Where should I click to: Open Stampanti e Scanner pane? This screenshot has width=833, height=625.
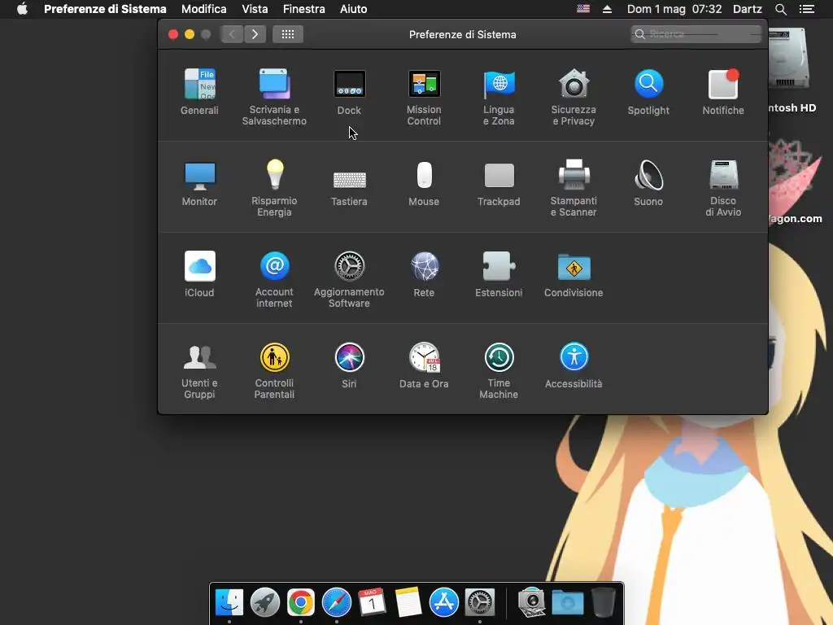click(x=574, y=188)
